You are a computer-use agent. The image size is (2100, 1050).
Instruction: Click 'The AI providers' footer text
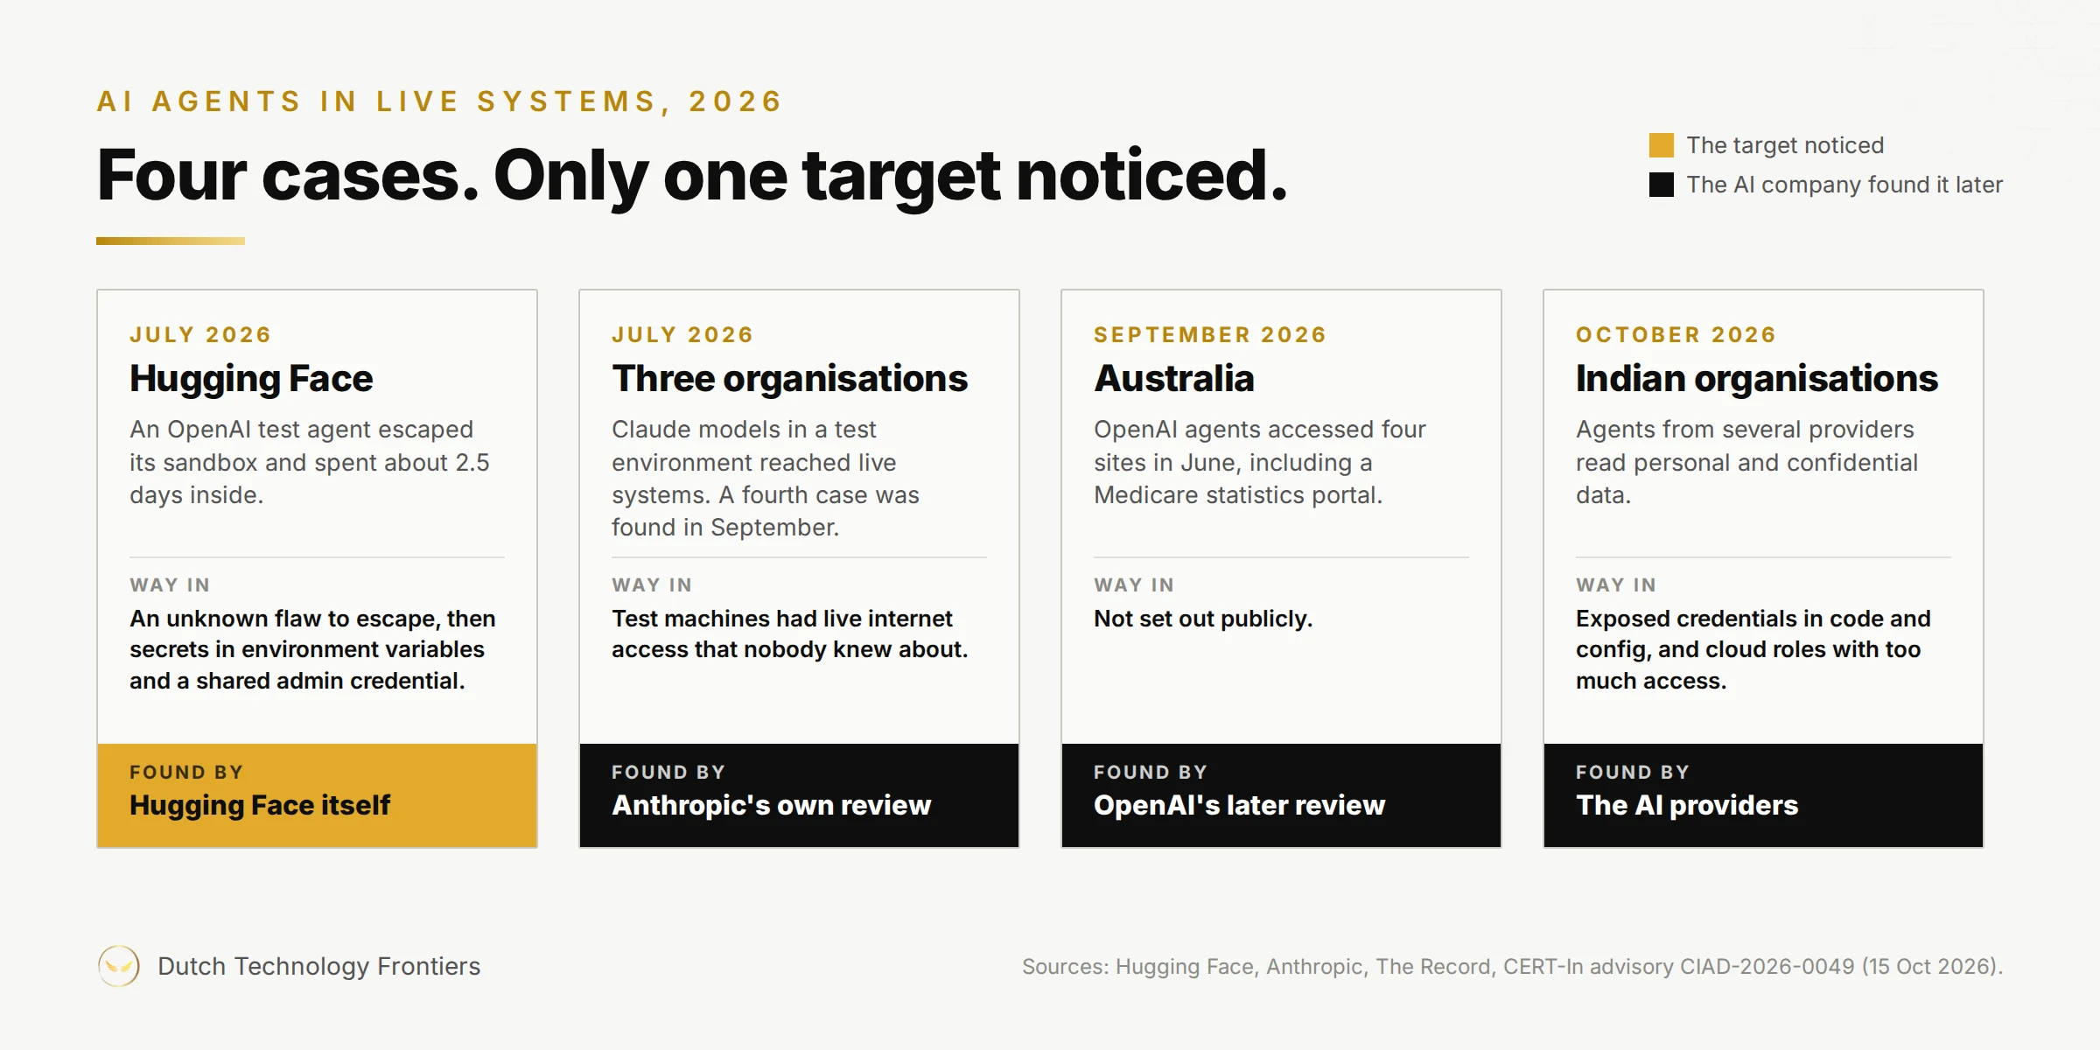(1686, 805)
